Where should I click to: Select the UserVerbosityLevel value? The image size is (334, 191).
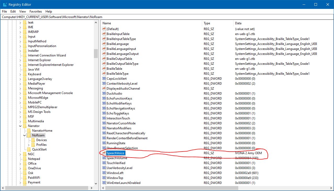(x=120, y=168)
